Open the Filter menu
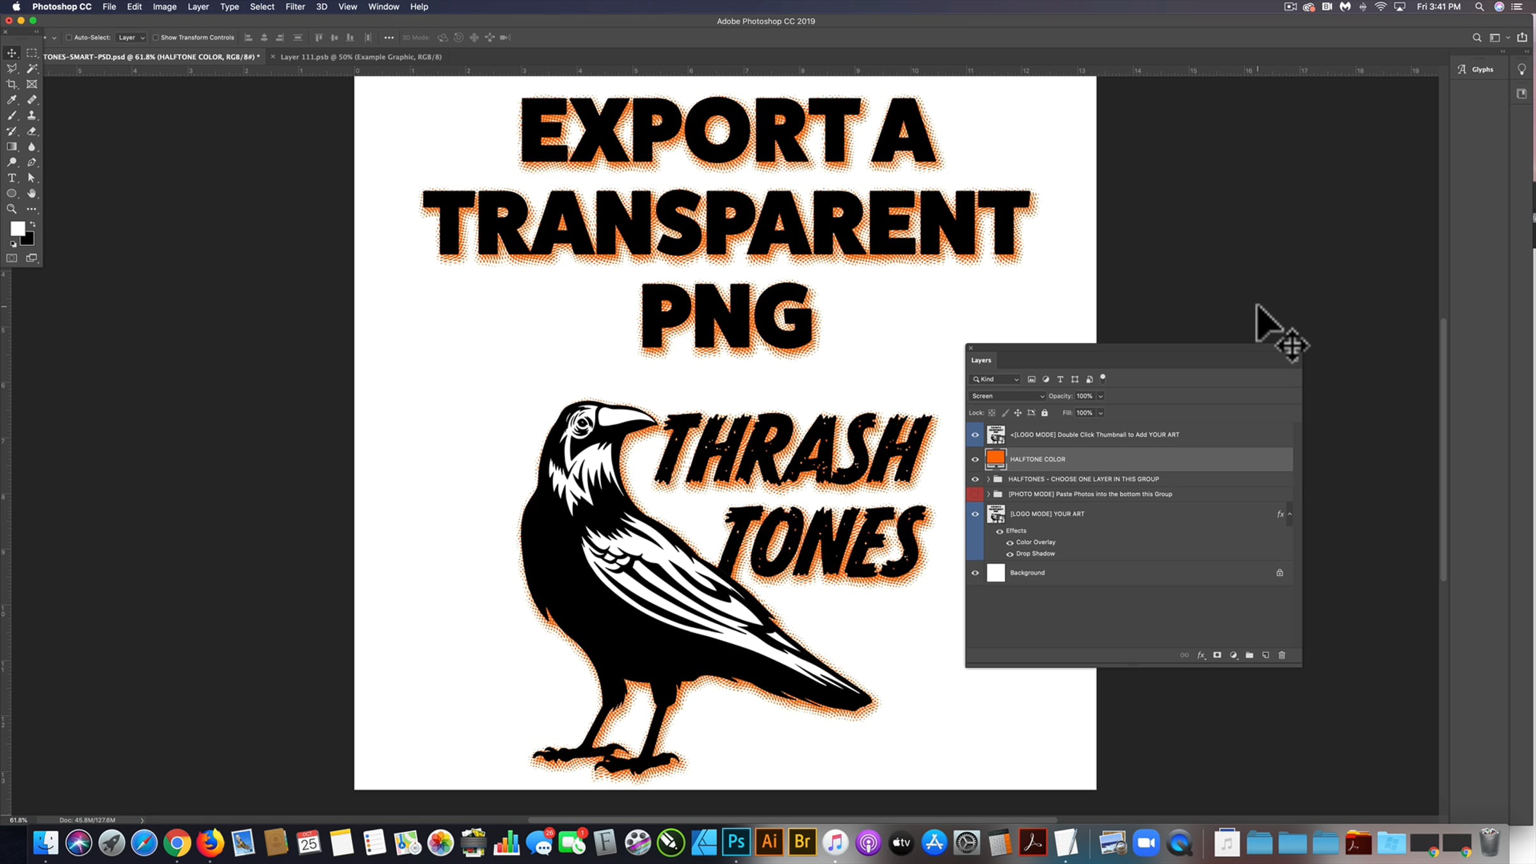The height and width of the screenshot is (864, 1536). tap(294, 7)
